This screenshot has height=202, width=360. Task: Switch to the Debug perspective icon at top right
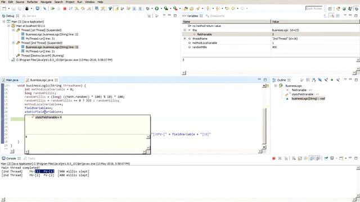coord(356,8)
